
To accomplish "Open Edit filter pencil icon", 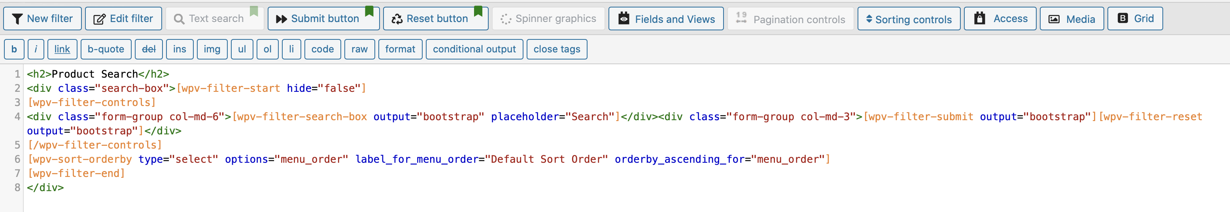I will pyautogui.click(x=99, y=19).
